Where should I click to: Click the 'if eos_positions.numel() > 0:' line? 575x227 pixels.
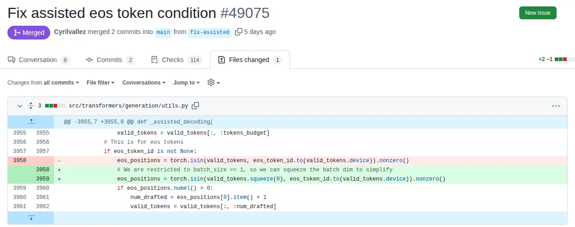coord(165,188)
